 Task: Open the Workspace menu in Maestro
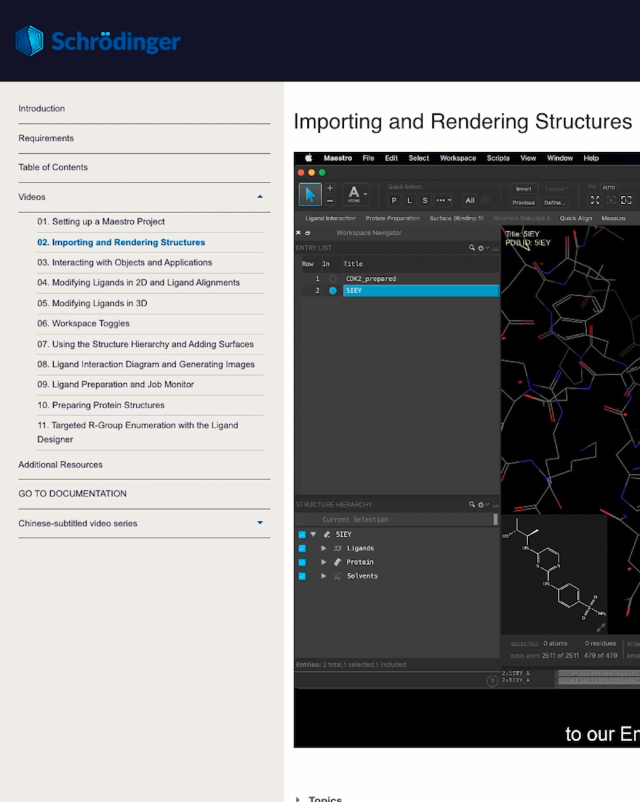pyautogui.click(x=457, y=158)
